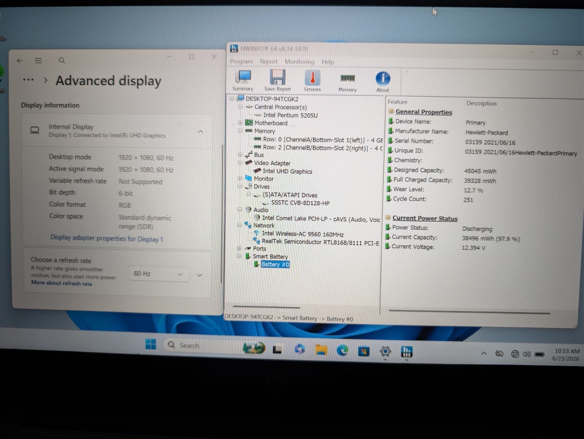The width and height of the screenshot is (584, 439).
Task: Open the Report menu in HWiNFO
Action: 269,62
